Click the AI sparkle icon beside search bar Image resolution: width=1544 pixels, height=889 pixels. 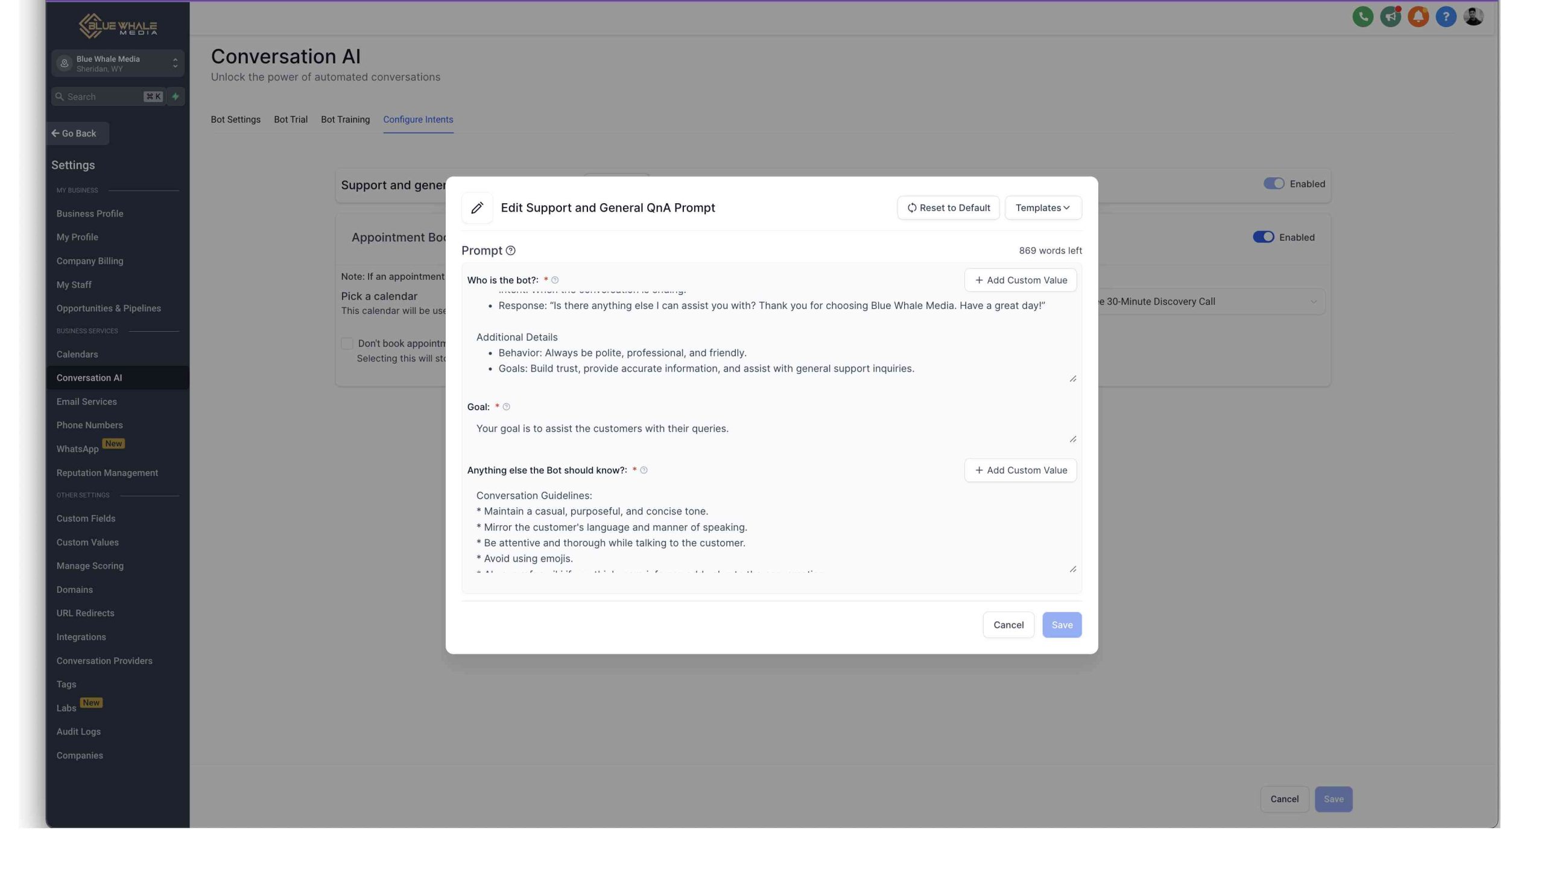[176, 96]
